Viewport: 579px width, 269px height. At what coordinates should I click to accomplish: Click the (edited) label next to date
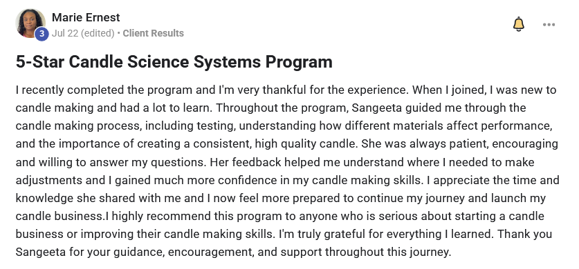pos(98,34)
